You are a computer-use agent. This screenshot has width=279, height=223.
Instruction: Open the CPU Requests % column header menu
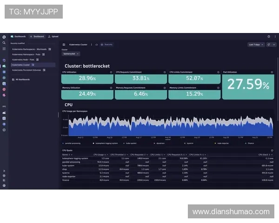[186, 155]
